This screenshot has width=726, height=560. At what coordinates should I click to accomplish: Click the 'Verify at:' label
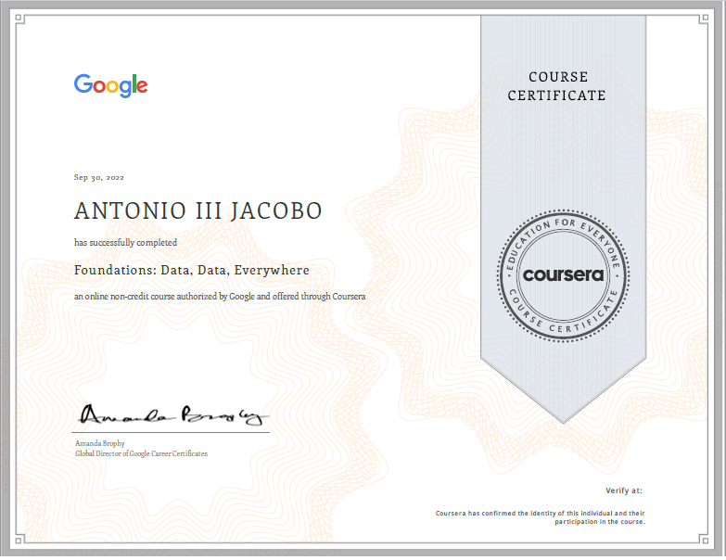(624, 490)
